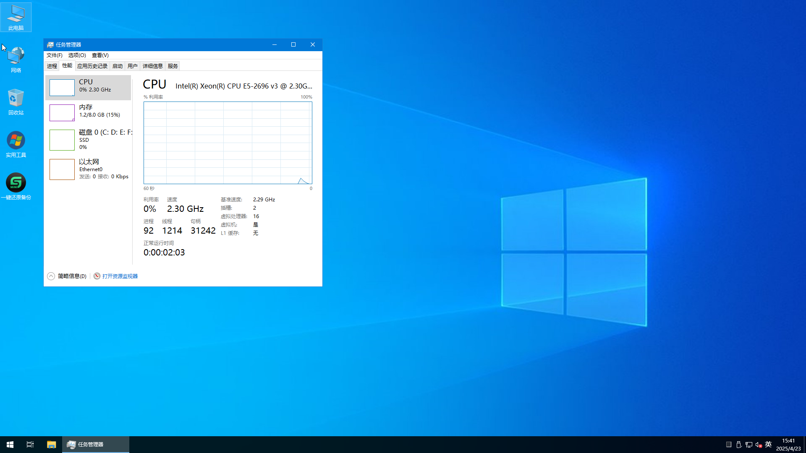
Task: Toggle the 英 input method indicator
Action: point(768,445)
